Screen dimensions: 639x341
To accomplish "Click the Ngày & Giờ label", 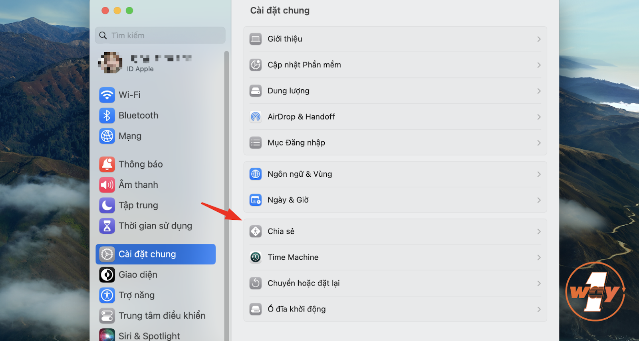I will [288, 200].
